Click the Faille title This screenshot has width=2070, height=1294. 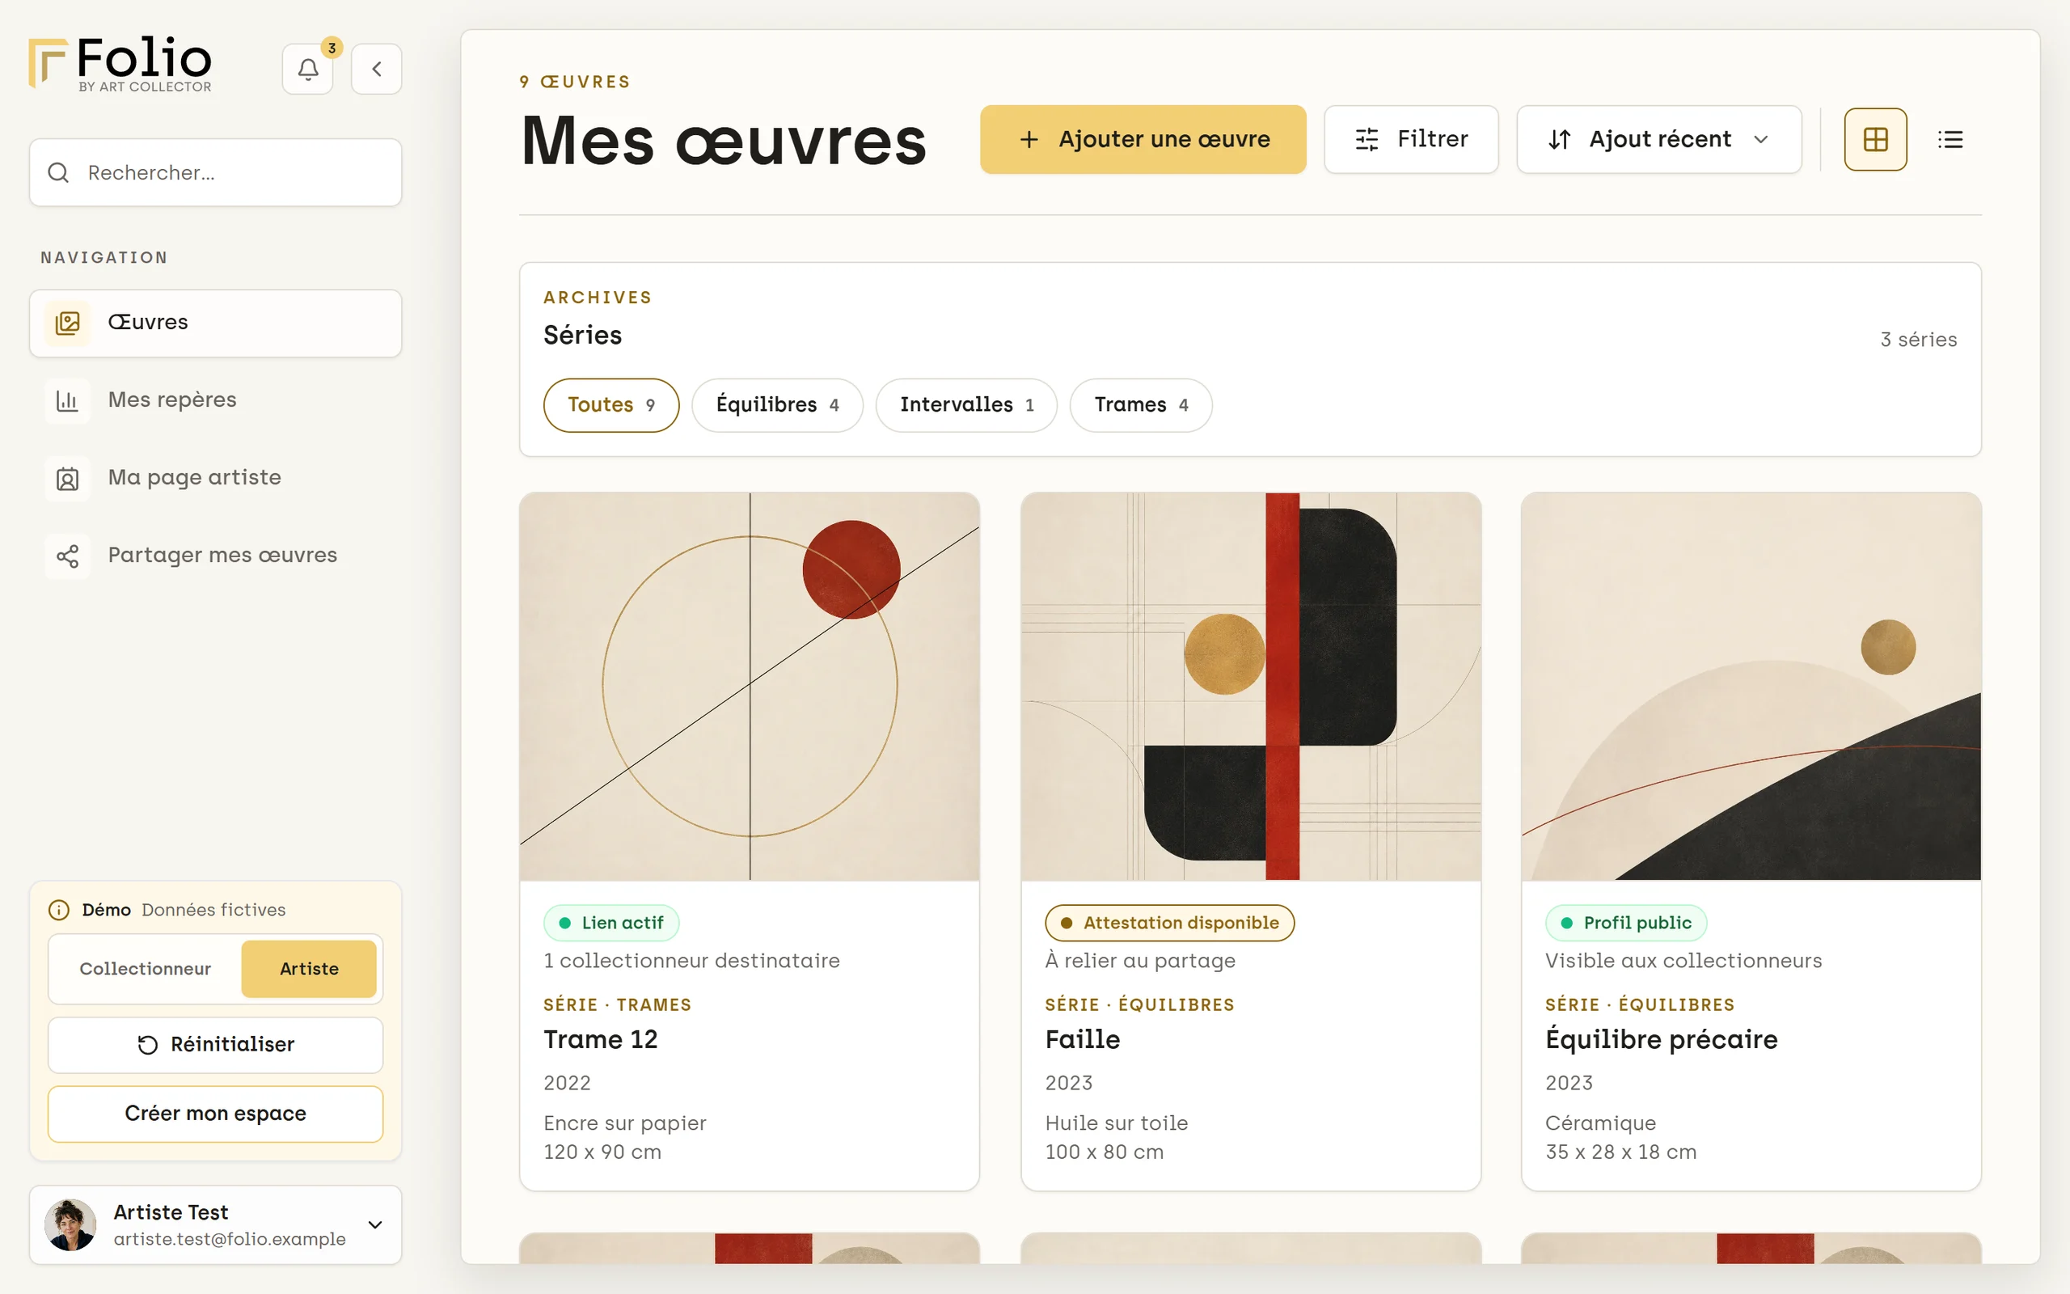pyautogui.click(x=1082, y=1040)
